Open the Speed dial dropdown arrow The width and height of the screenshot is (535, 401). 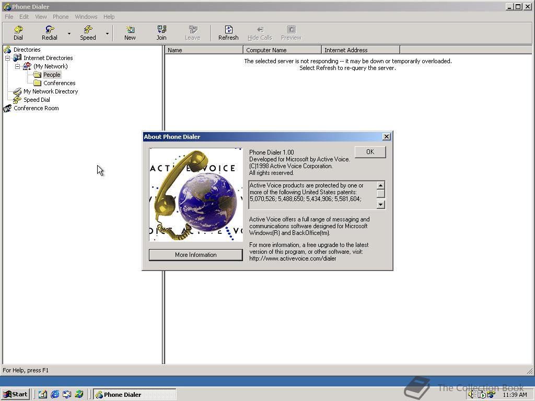107,34
